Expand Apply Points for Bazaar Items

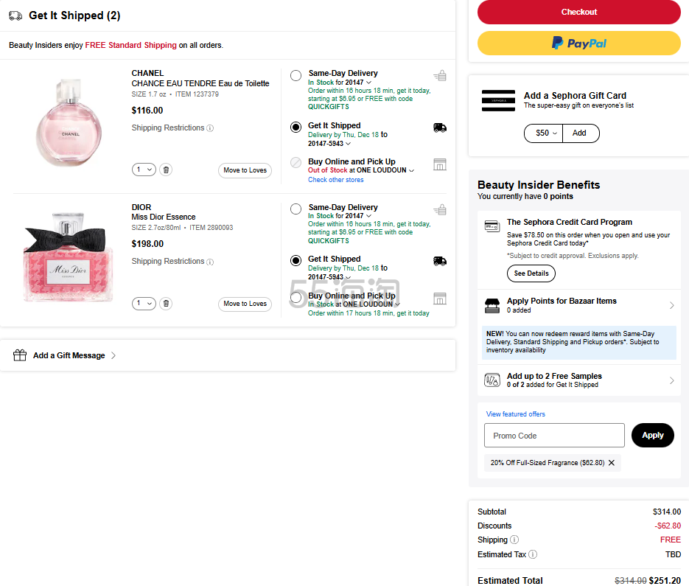pos(671,305)
